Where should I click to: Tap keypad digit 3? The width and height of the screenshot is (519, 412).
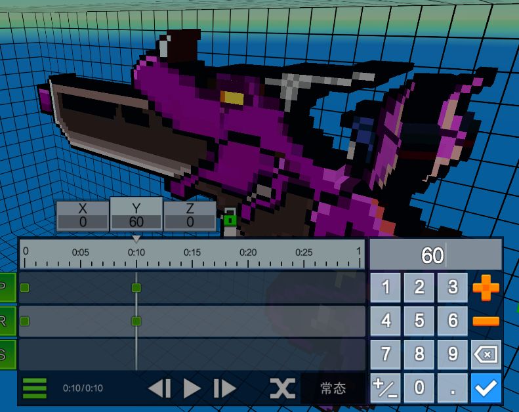(453, 287)
